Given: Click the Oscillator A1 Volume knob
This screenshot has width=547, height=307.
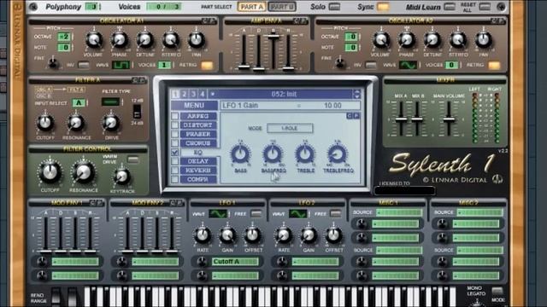Looking at the screenshot, I should point(93,40).
